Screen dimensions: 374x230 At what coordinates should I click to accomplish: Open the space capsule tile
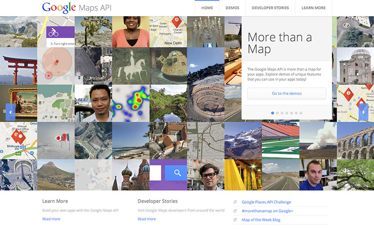168,66
